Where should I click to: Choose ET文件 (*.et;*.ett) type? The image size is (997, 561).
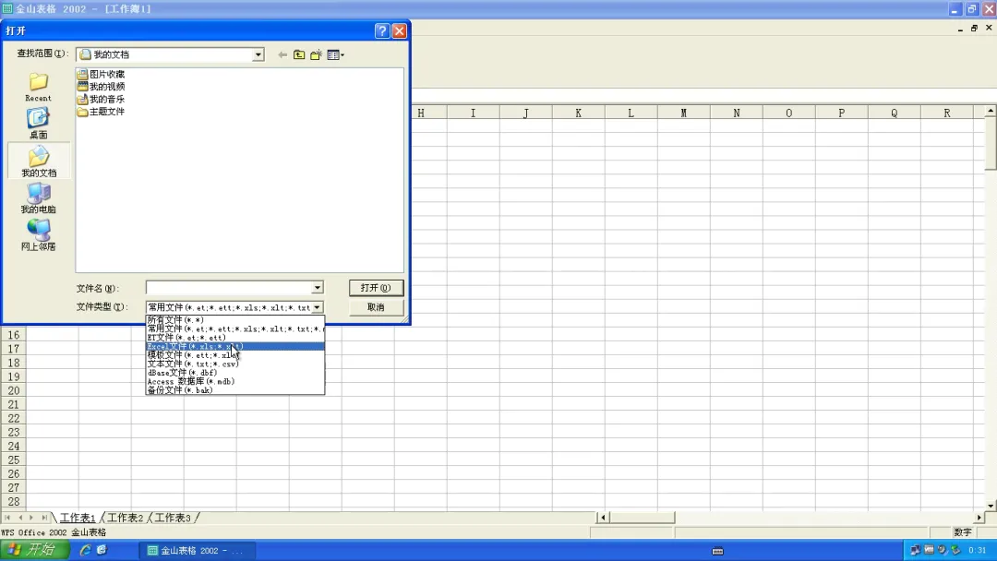235,338
